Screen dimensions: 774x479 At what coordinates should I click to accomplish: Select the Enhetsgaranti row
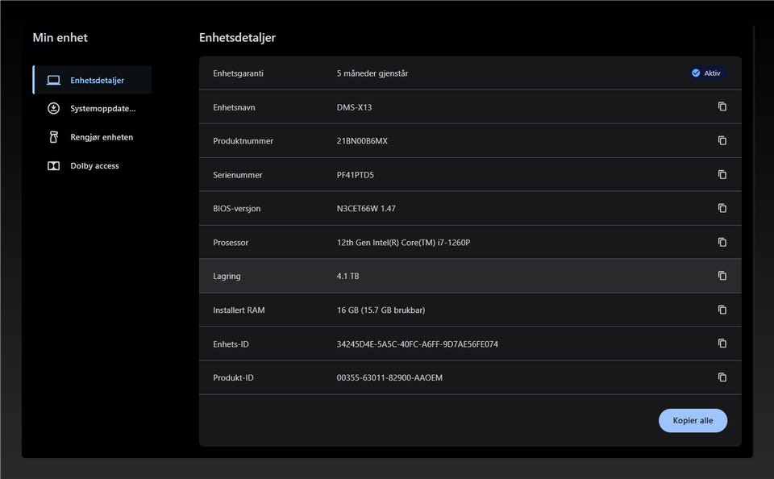470,73
